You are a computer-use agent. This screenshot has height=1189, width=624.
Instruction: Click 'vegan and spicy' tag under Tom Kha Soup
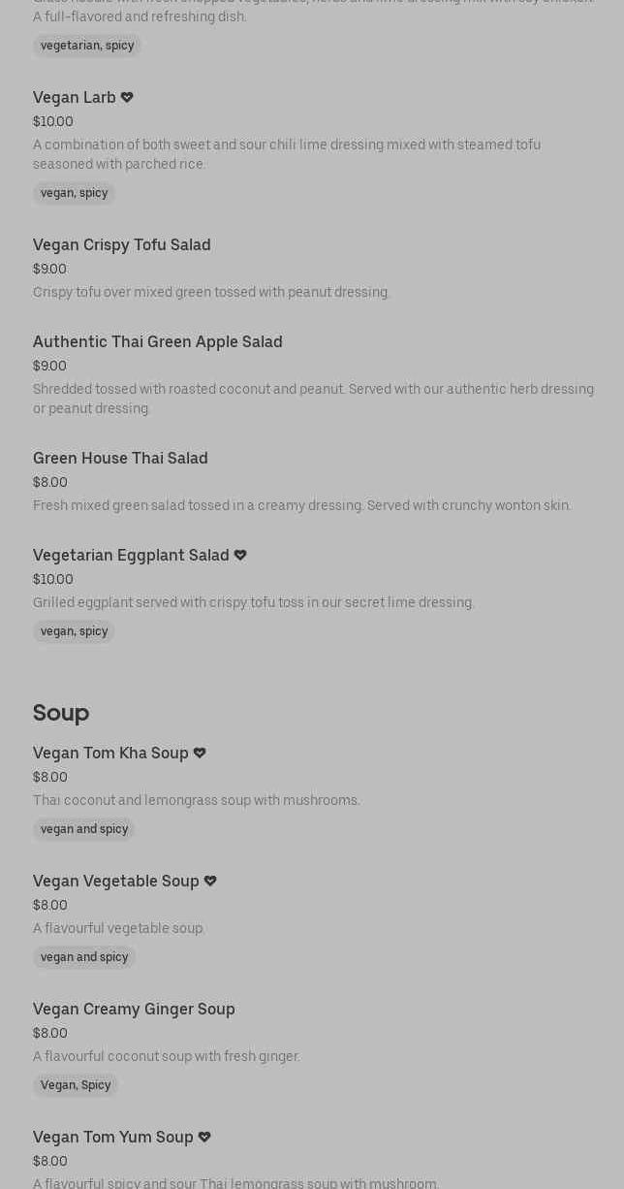[84, 829]
